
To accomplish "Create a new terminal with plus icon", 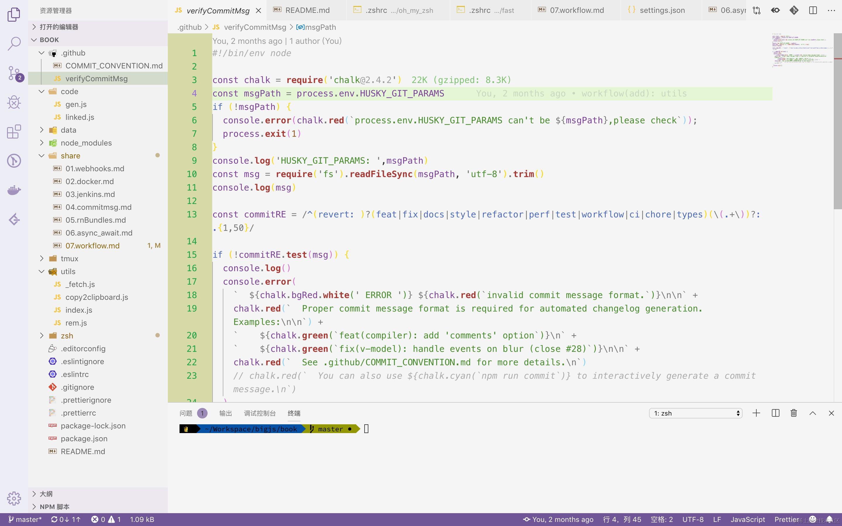I will click(x=756, y=413).
